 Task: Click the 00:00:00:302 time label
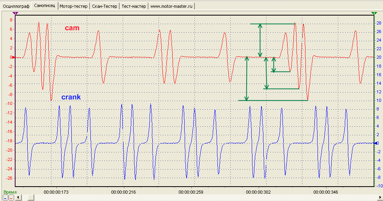(x=258, y=192)
